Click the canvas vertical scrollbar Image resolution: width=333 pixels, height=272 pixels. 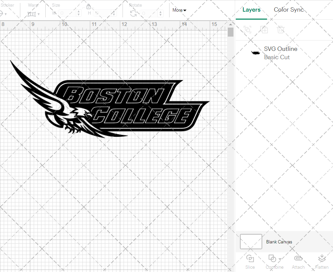coord(230,32)
